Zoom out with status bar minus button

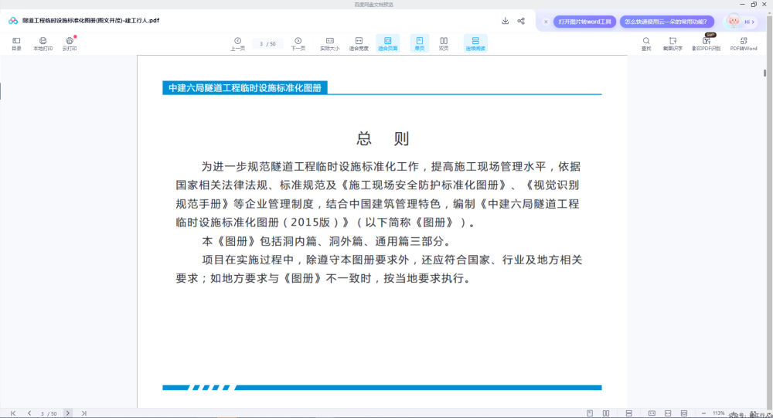[x=703, y=413]
